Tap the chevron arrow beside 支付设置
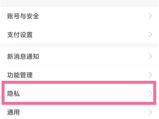 point(150,35)
